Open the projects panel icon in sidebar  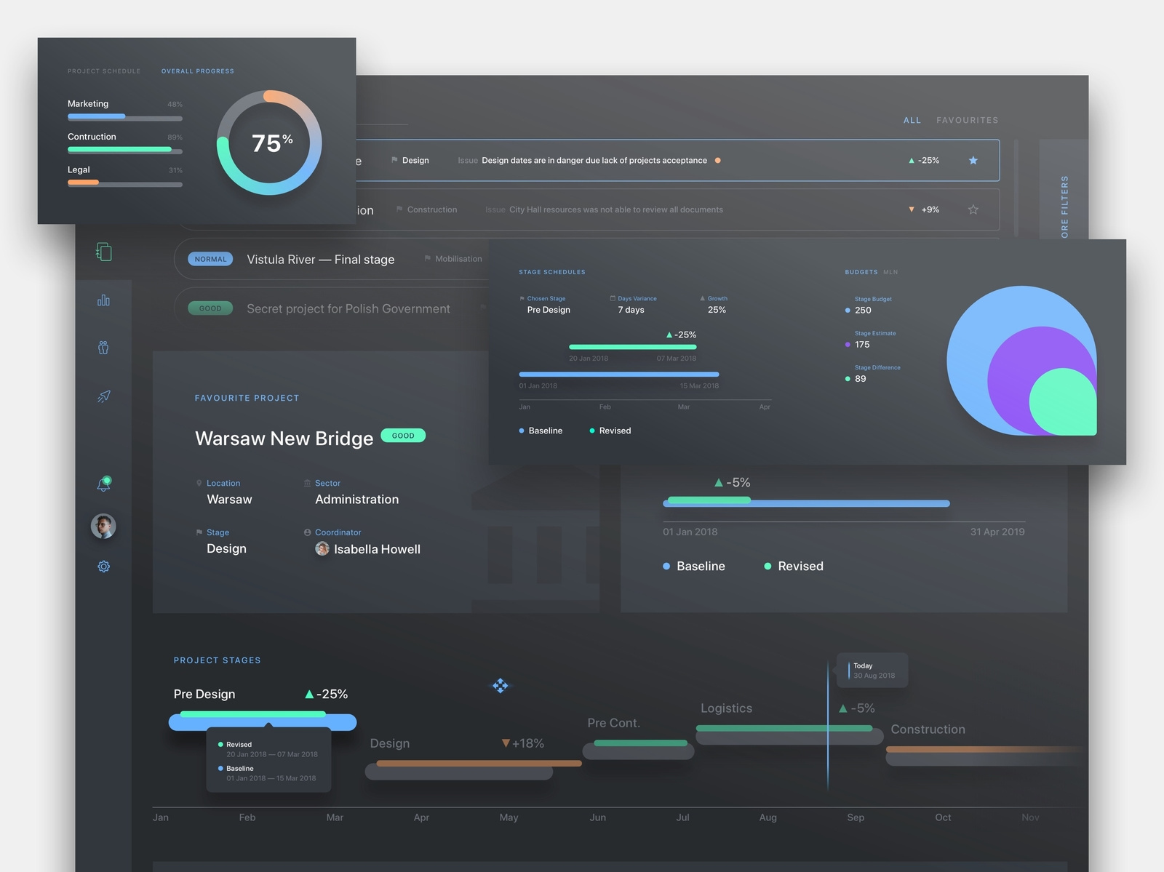(104, 252)
